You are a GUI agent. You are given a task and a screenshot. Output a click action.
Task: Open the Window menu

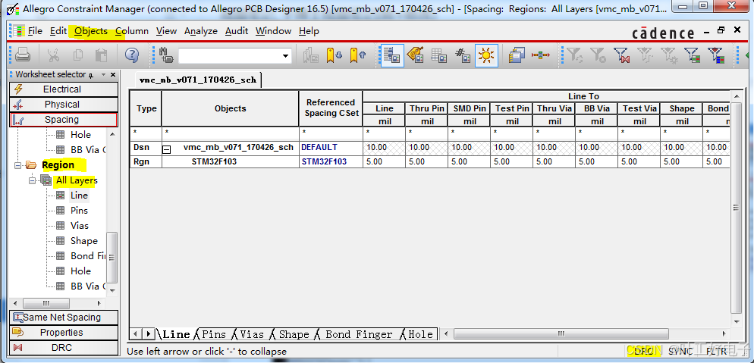coord(273,31)
